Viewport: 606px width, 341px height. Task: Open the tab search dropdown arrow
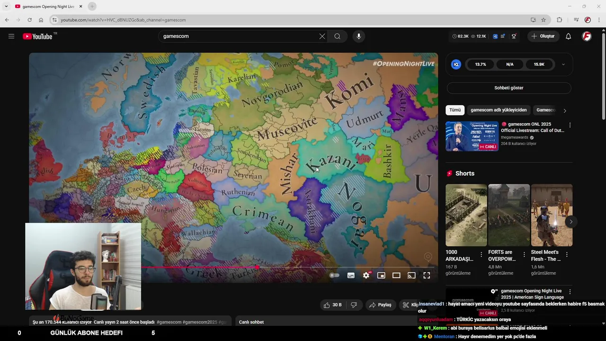(6, 6)
